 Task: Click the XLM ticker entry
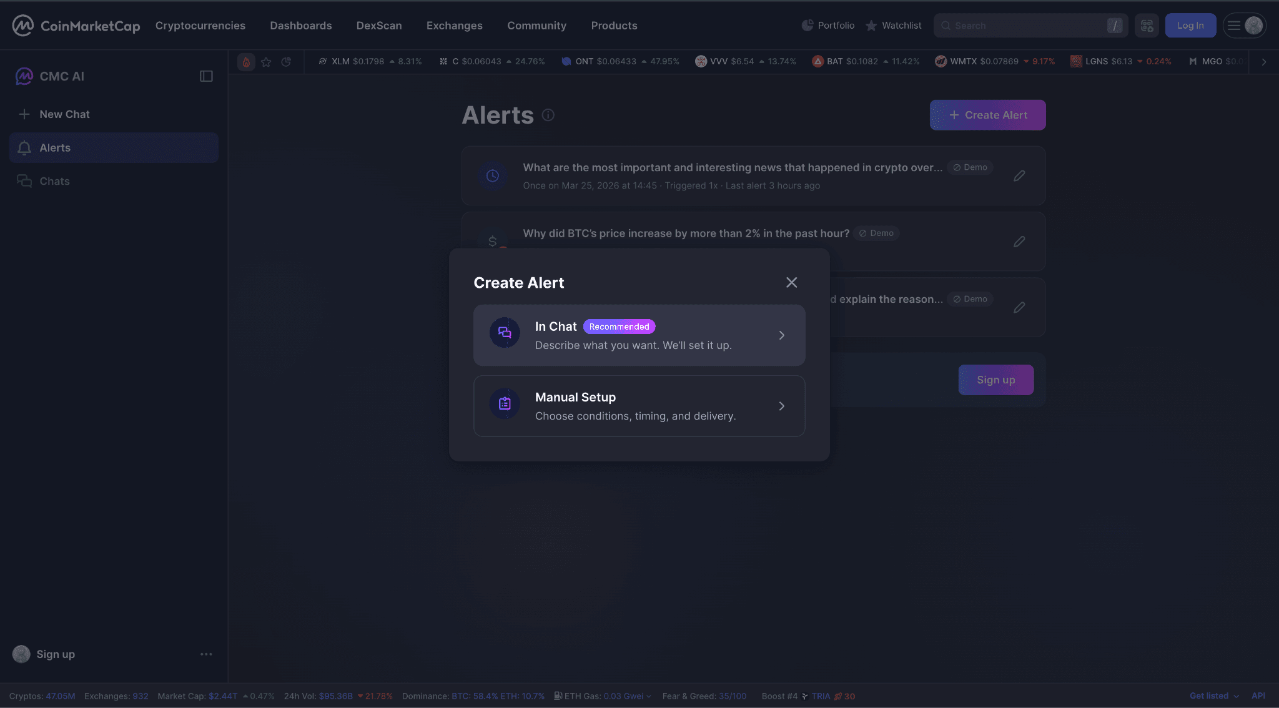(x=370, y=61)
